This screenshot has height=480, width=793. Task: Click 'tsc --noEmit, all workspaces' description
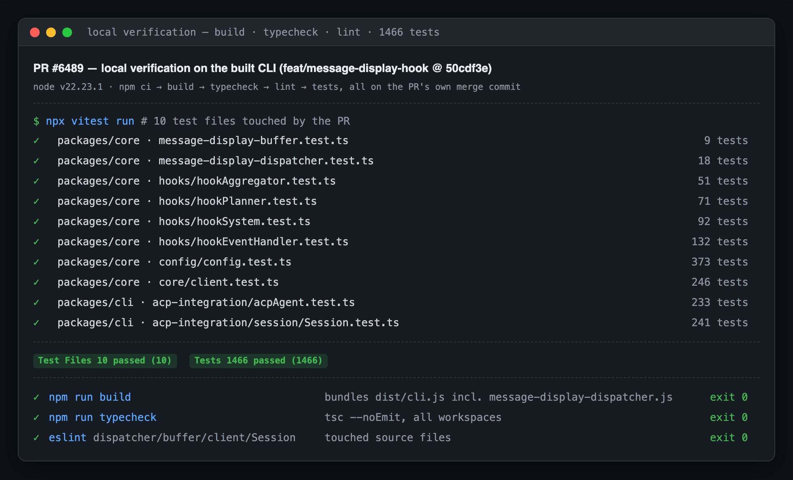(413, 417)
